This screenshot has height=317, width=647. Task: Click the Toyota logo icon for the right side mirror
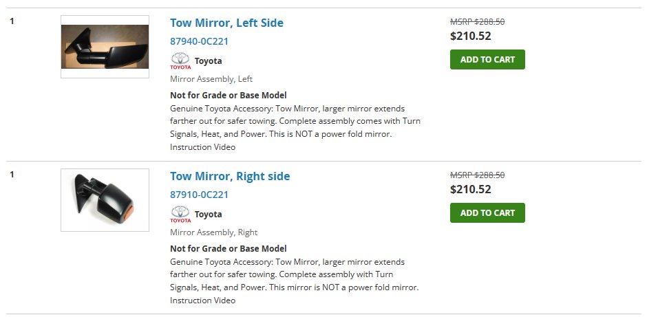pyautogui.click(x=180, y=215)
